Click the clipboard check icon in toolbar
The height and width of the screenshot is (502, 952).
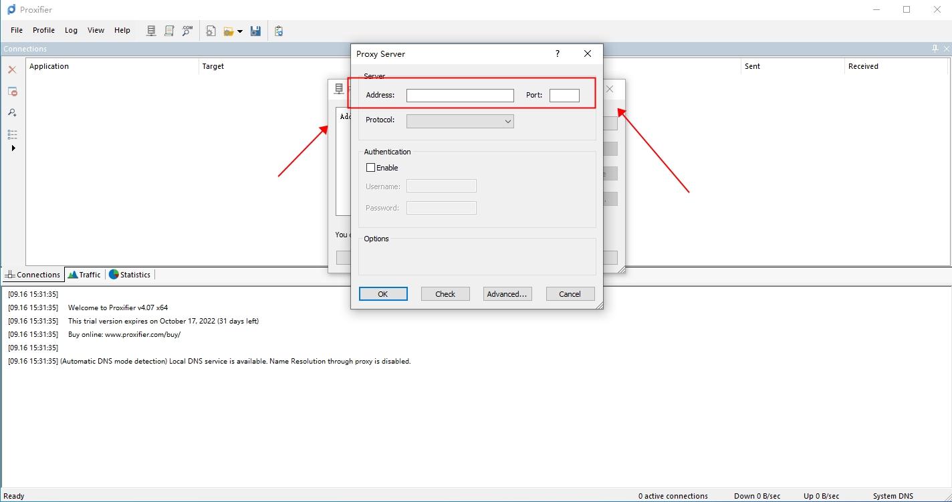click(x=279, y=31)
